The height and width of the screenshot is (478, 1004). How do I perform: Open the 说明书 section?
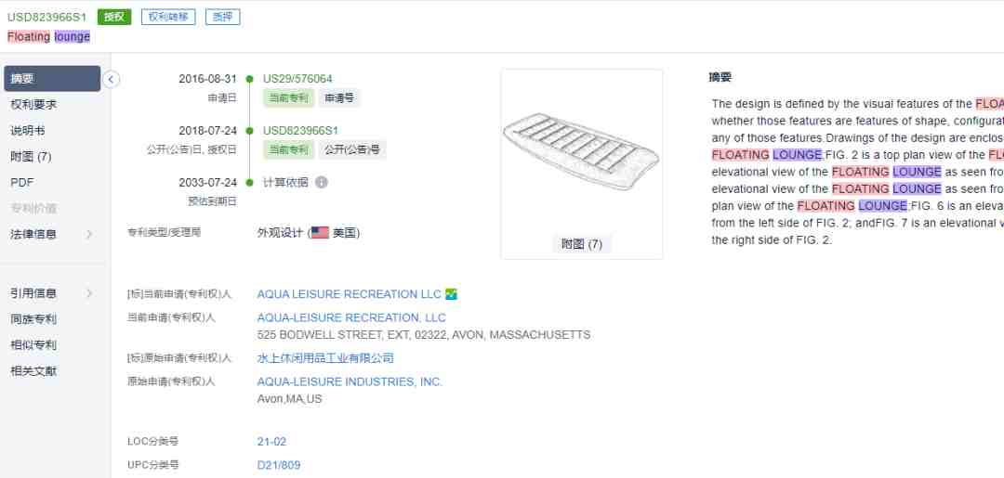(28, 131)
